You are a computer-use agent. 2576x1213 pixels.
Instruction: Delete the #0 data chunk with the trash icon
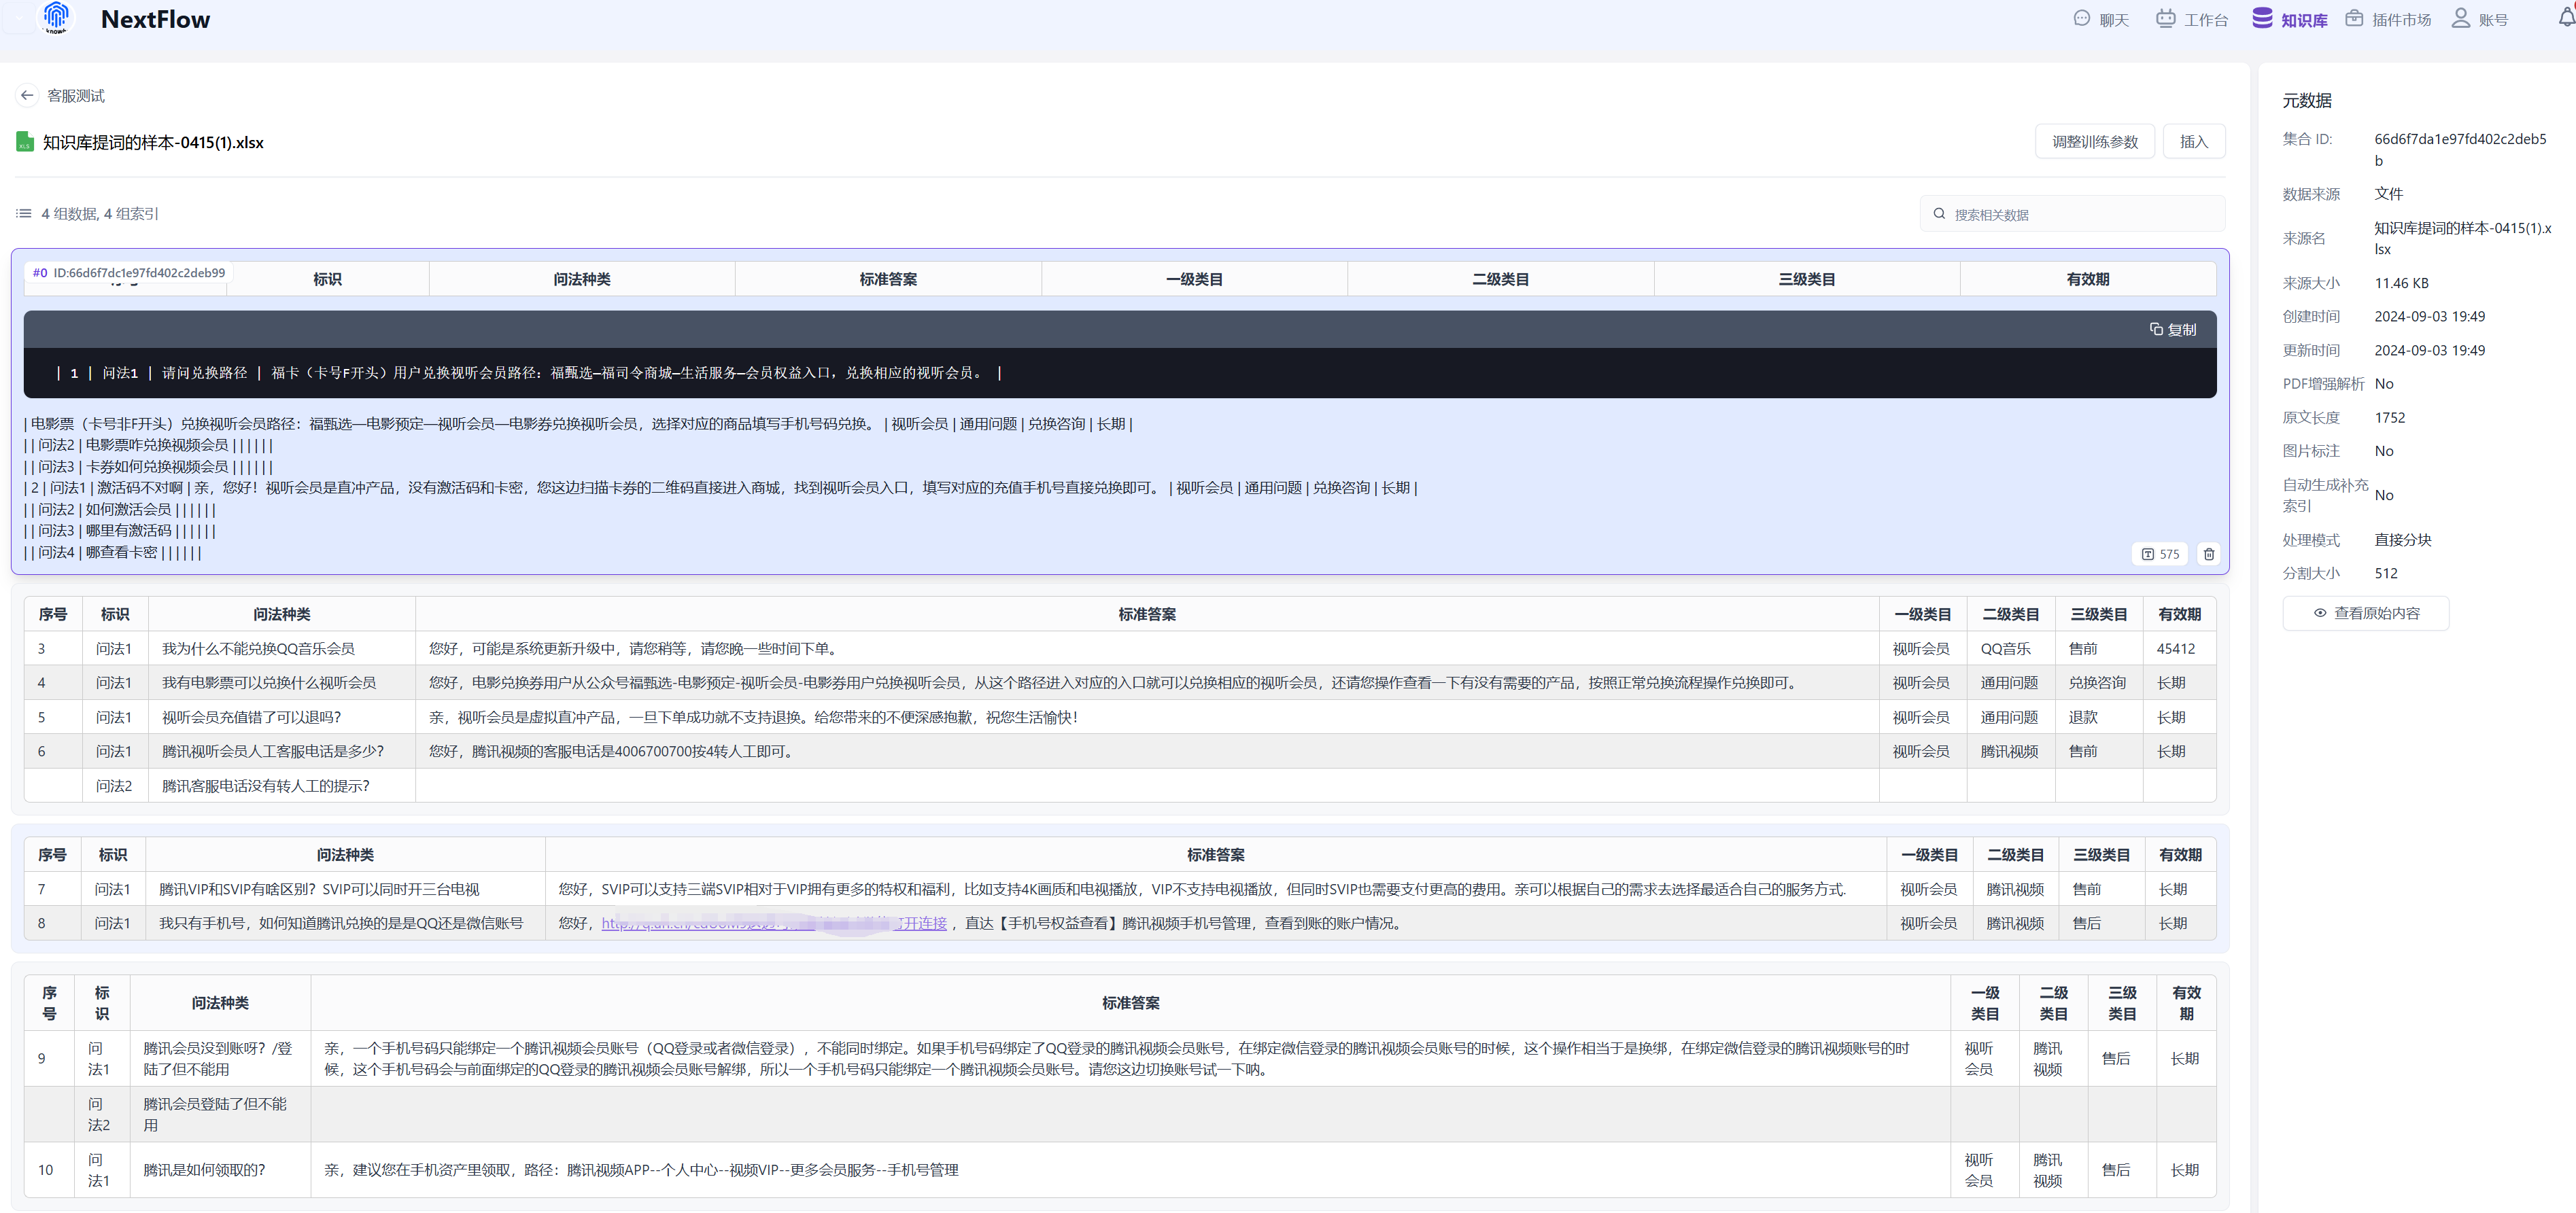click(2209, 555)
